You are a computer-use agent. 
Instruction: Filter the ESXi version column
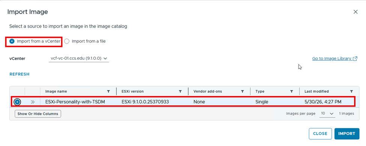180,92
